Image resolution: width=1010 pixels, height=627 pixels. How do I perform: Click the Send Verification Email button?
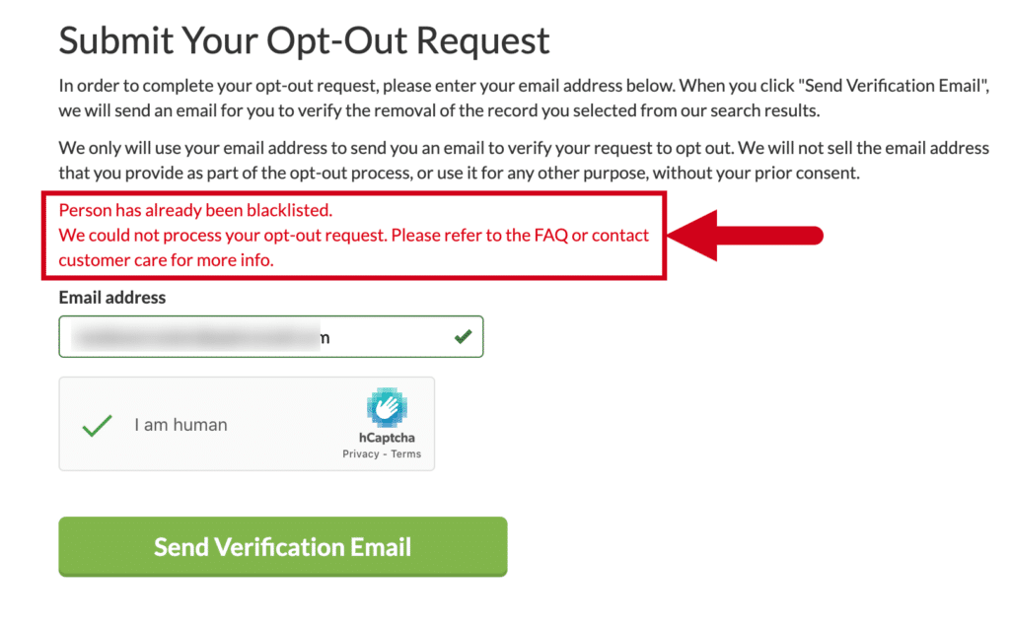coord(283,546)
